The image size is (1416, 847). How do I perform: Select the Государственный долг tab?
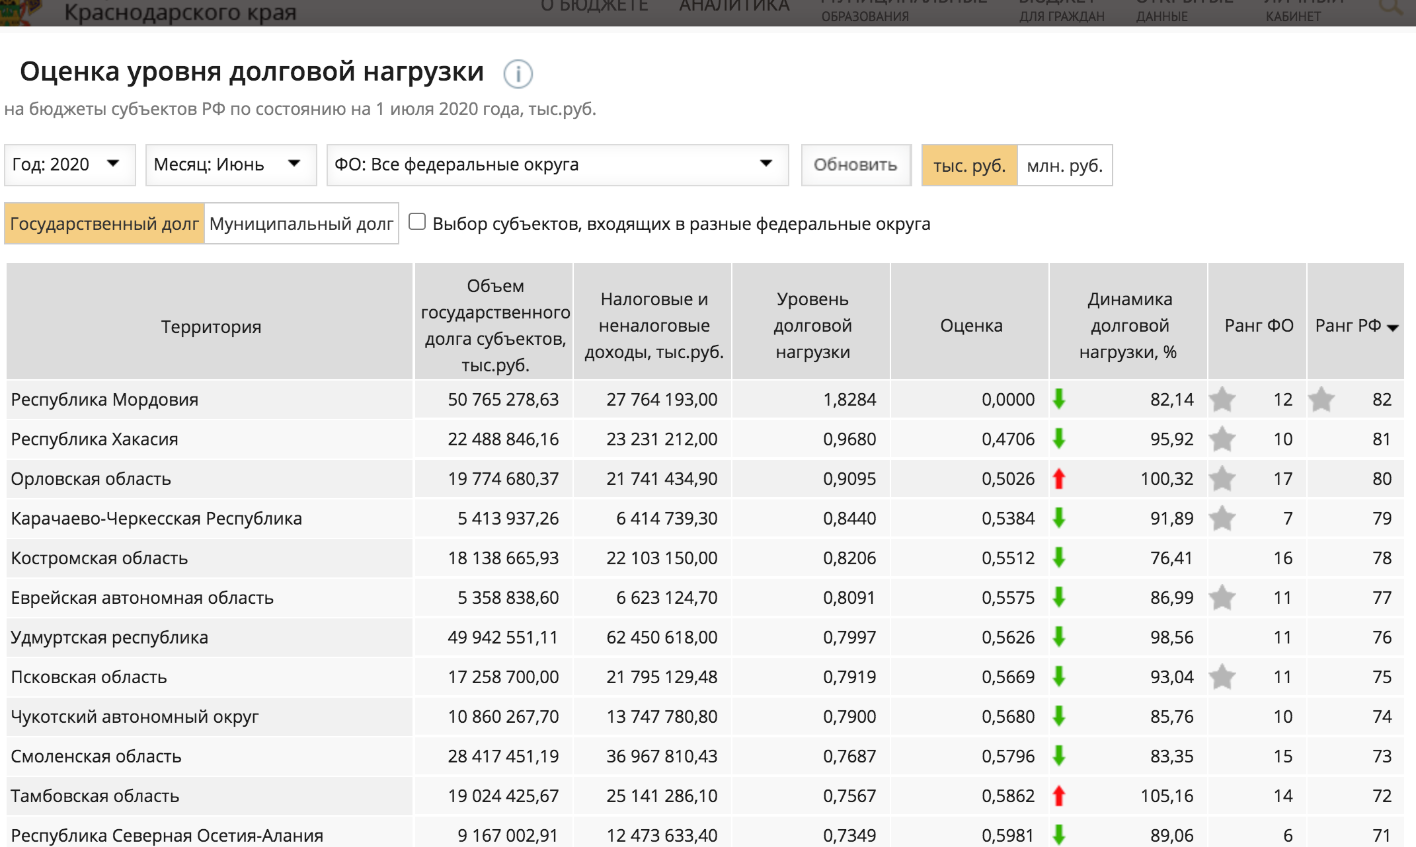click(104, 224)
